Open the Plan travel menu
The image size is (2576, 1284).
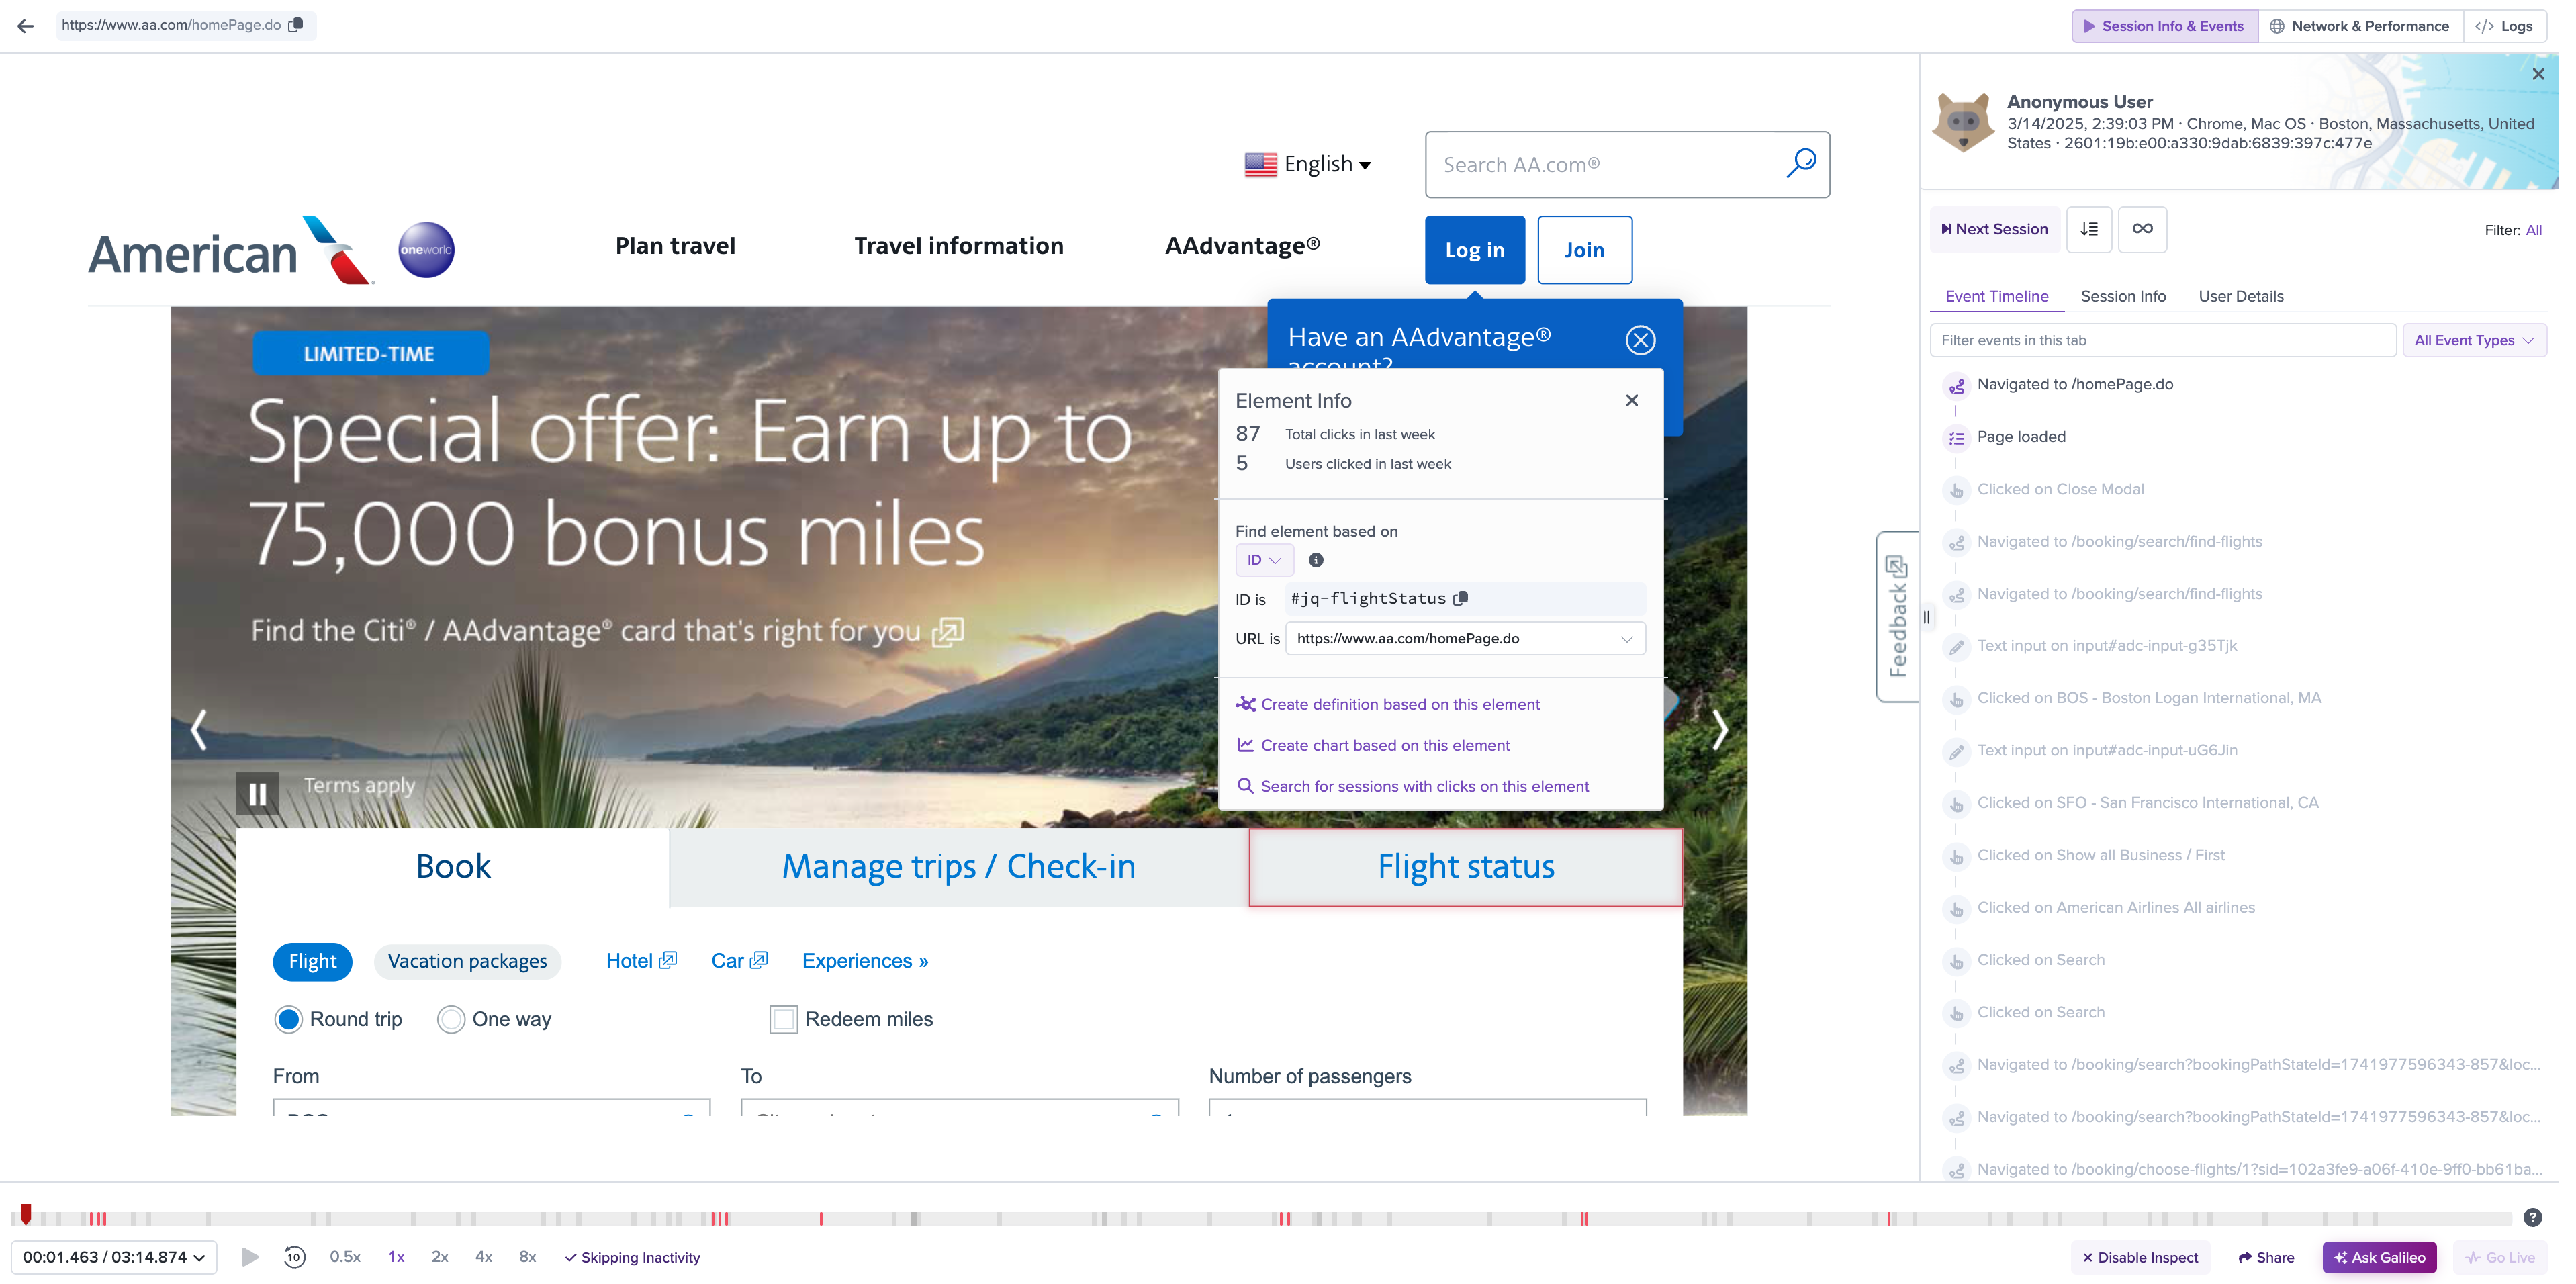pos(675,246)
